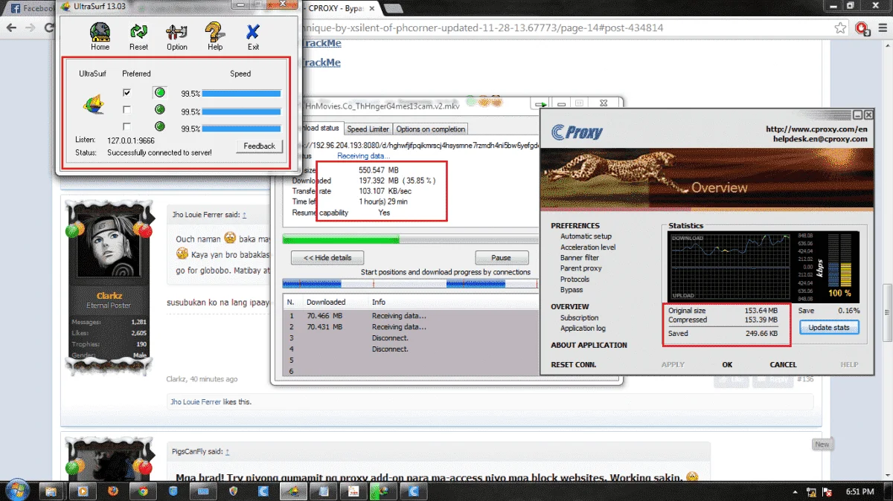Check the bottom Preferred server checkbox
Viewport: 893px width, 501px height.
(127, 126)
